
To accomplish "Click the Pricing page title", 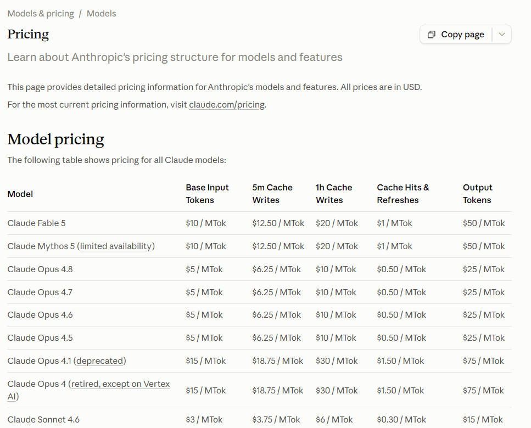I will point(28,34).
